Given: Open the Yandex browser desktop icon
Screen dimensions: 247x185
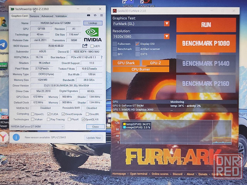Looking at the screenshot, I should (4, 137).
